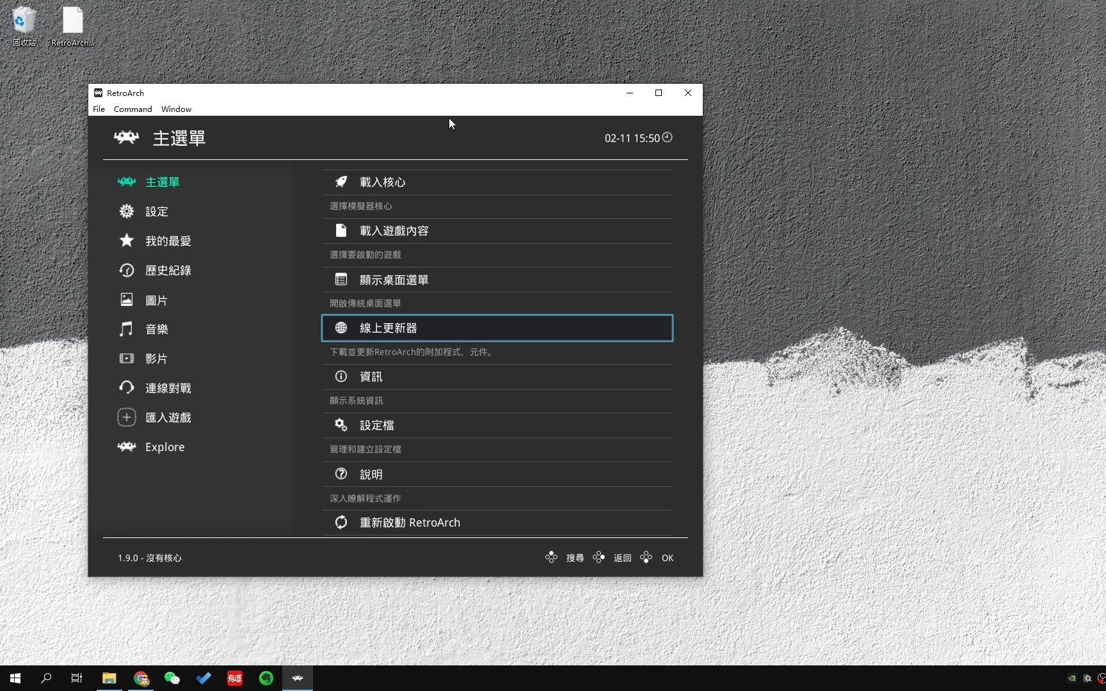Select 連線對戰 netplay in the sidebar
Image resolution: width=1106 pixels, height=691 pixels.
[168, 388]
